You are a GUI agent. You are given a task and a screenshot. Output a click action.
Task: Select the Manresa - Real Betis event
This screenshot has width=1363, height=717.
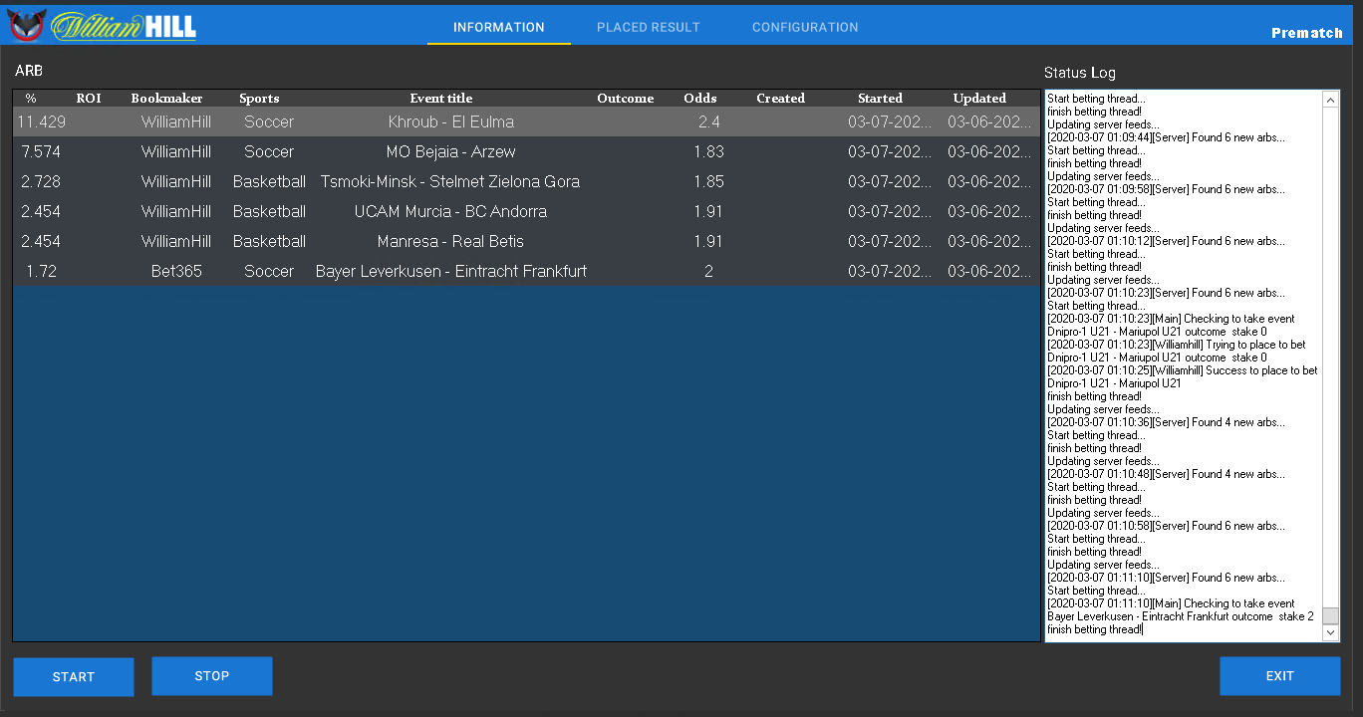(450, 242)
